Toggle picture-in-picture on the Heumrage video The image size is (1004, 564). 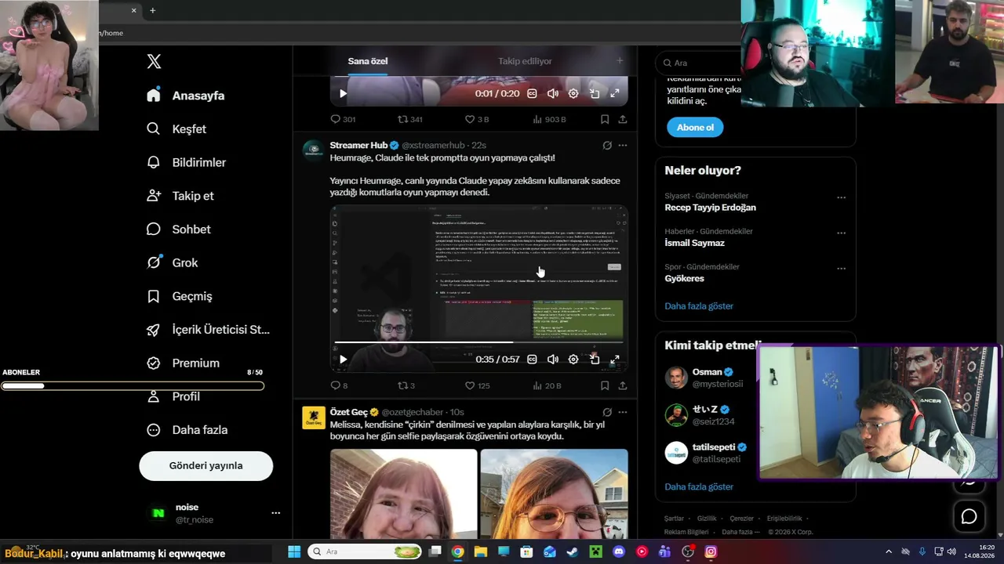595,360
